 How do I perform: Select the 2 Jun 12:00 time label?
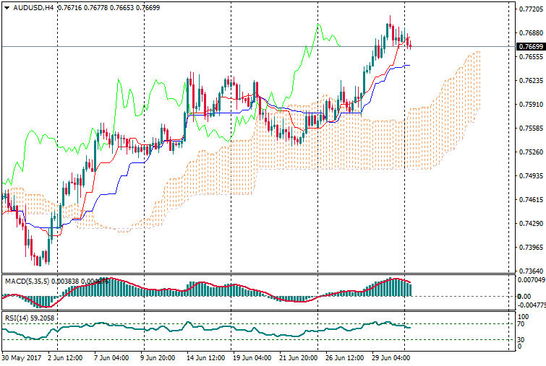pyautogui.click(x=65, y=357)
